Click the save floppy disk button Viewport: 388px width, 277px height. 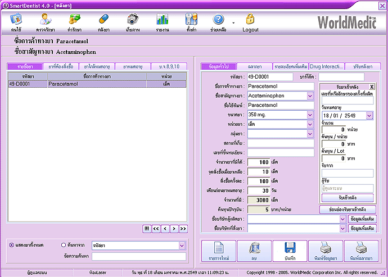pos(290,251)
